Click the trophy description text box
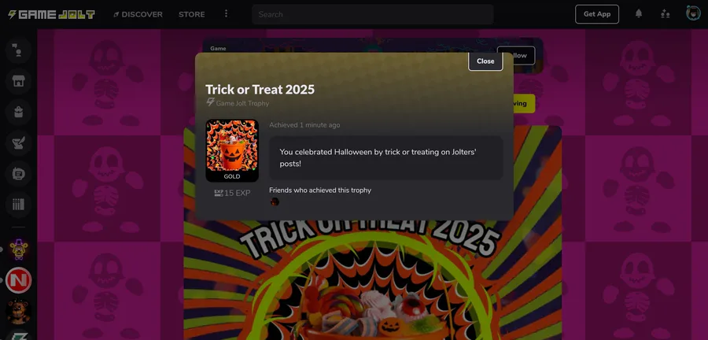This screenshot has width=708, height=340. [x=386, y=157]
